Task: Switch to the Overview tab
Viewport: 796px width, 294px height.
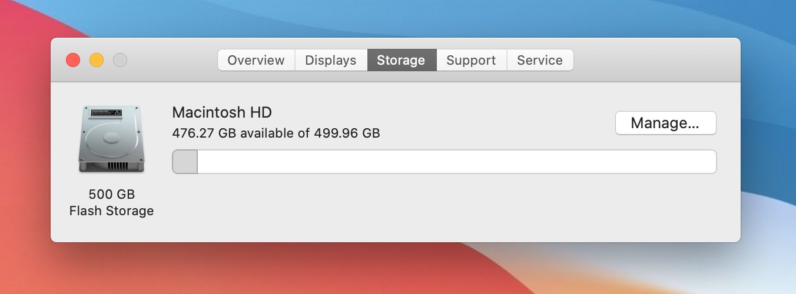Action: 256,60
